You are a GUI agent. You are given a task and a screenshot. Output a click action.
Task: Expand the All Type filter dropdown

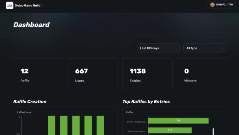pyautogui.click(x=205, y=48)
